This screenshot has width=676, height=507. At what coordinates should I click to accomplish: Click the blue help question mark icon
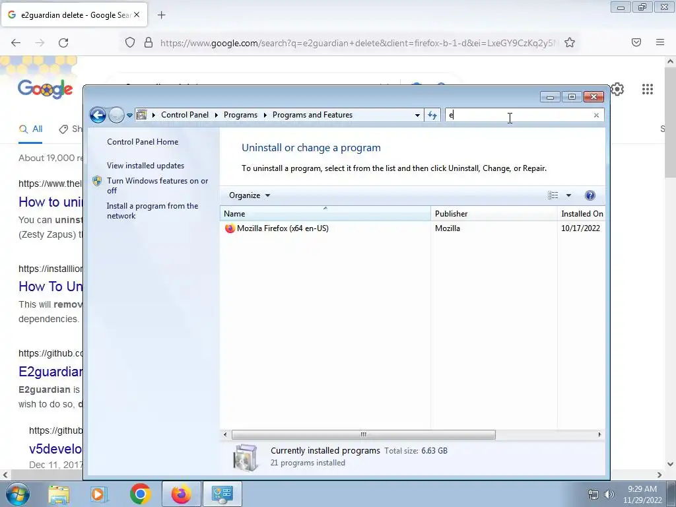pyautogui.click(x=590, y=195)
